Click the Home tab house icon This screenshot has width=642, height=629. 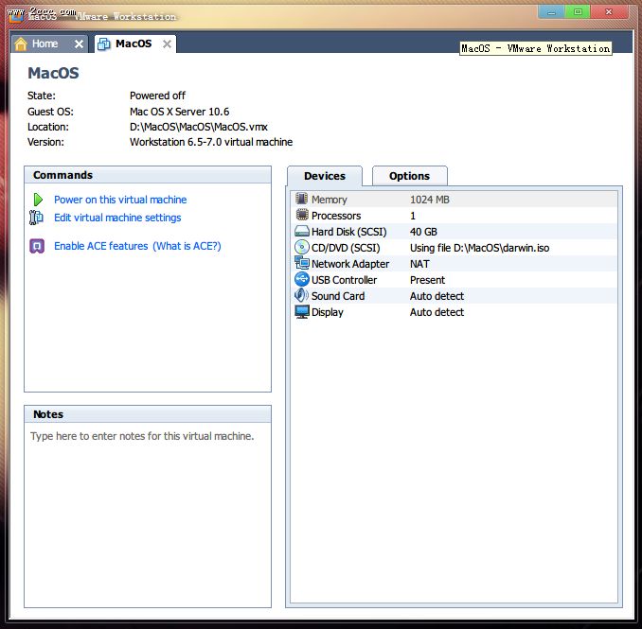pos(21,44)
